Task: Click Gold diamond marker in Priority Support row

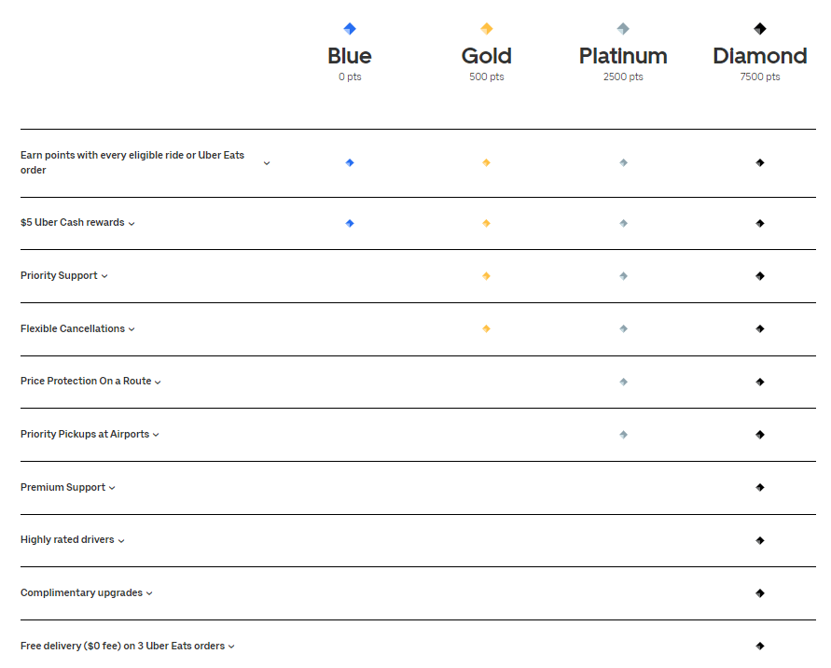Action: 486,276
